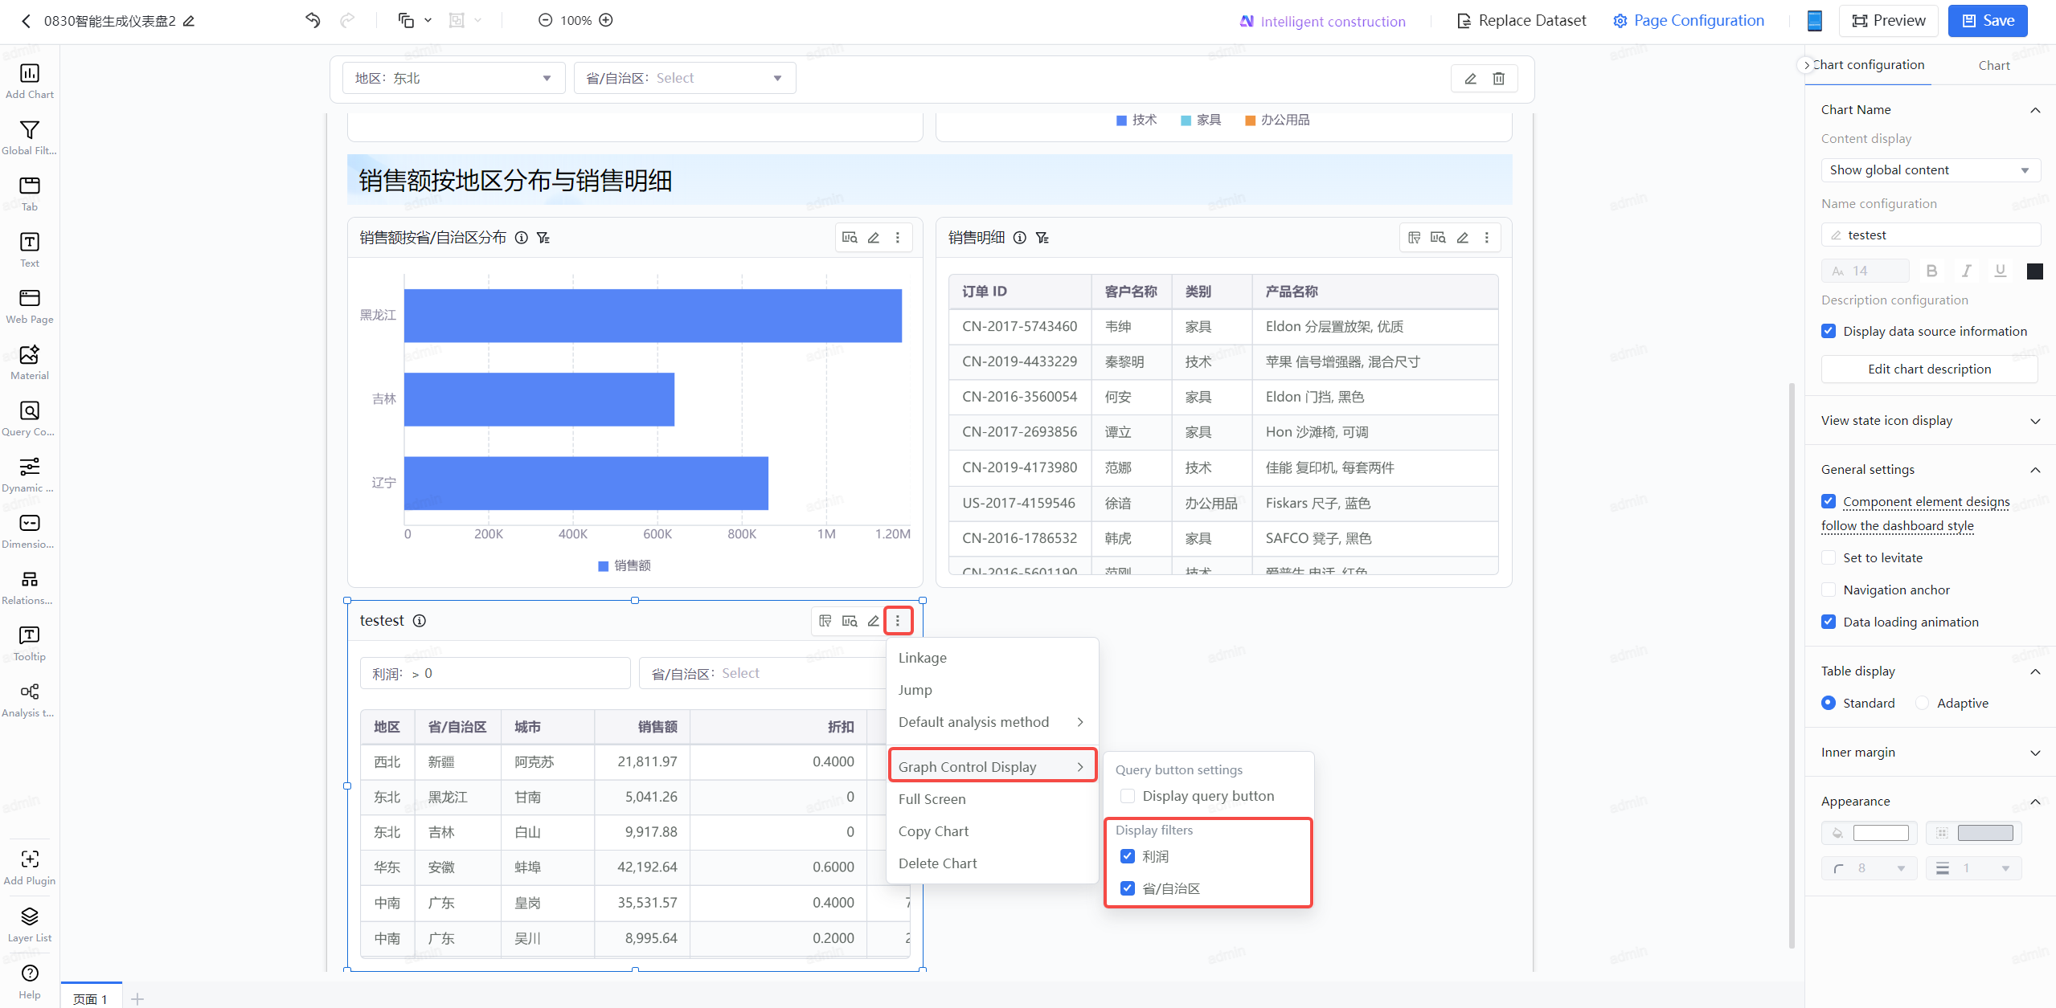Switch to mobile layout icon

[x=1815, y=21]
